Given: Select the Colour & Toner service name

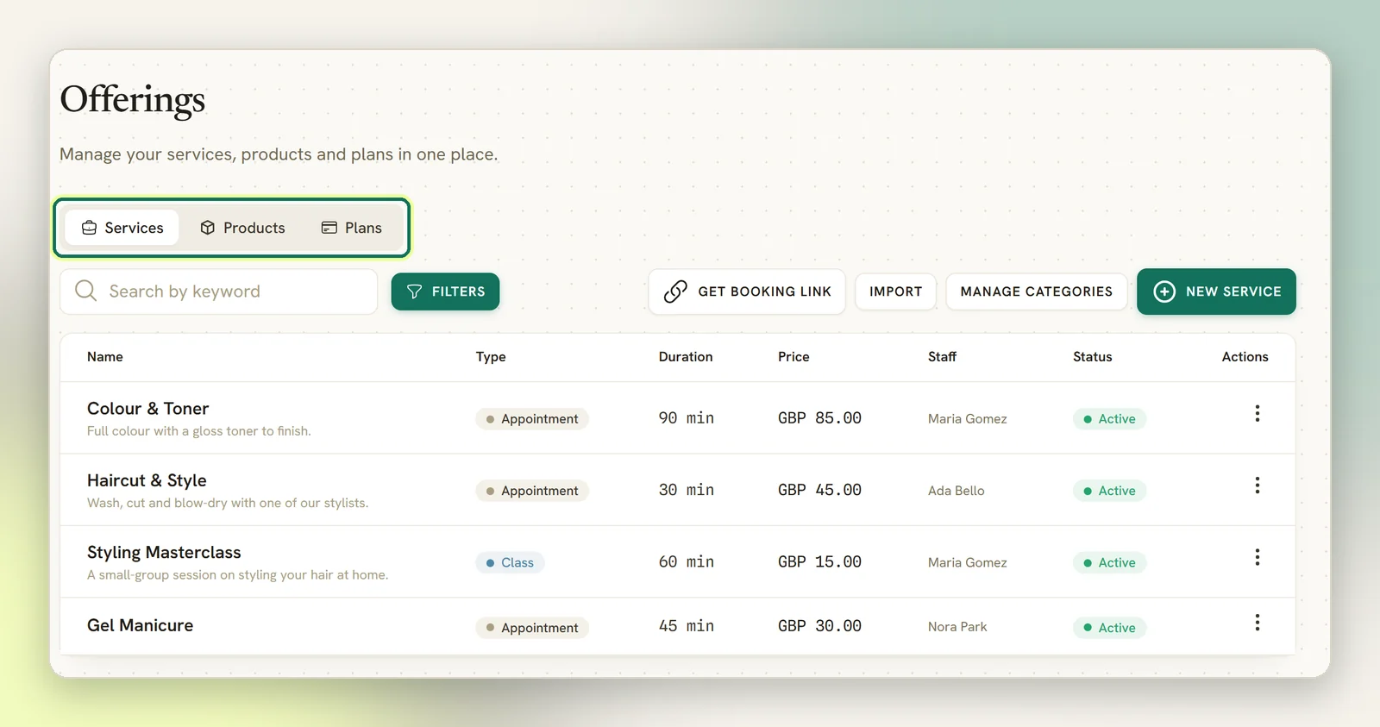Looking at the screenshot, I should point(148,409).
